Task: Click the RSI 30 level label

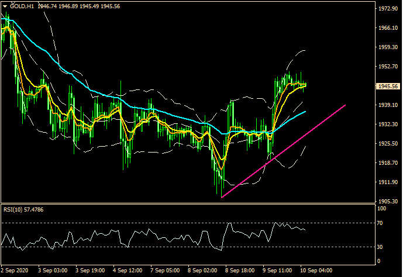Action: pyautogui.click(x=380, y=247)
